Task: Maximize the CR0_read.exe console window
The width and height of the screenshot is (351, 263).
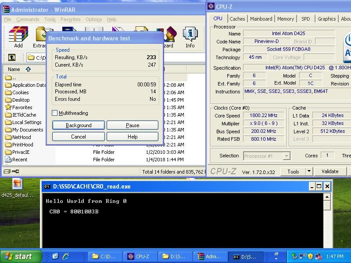Action: coord(319,186)
